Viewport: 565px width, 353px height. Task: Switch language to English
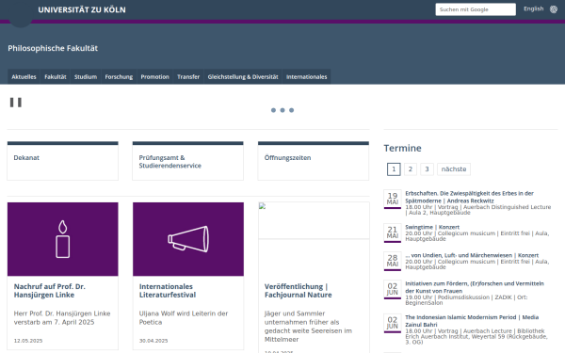[533, 8]
